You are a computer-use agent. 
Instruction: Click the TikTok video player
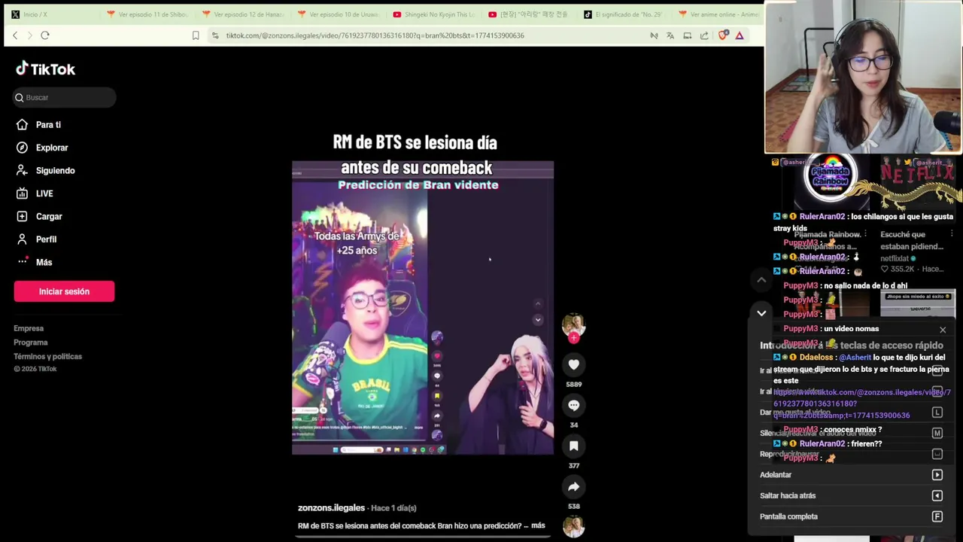(423, 308)
